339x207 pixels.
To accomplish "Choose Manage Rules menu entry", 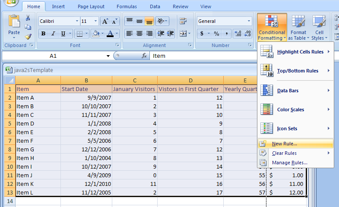I will pyautogui.click(x=295, y=163).
